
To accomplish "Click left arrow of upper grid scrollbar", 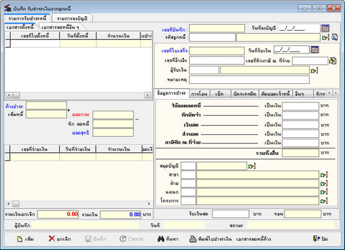I will click(x=8, y=95).
